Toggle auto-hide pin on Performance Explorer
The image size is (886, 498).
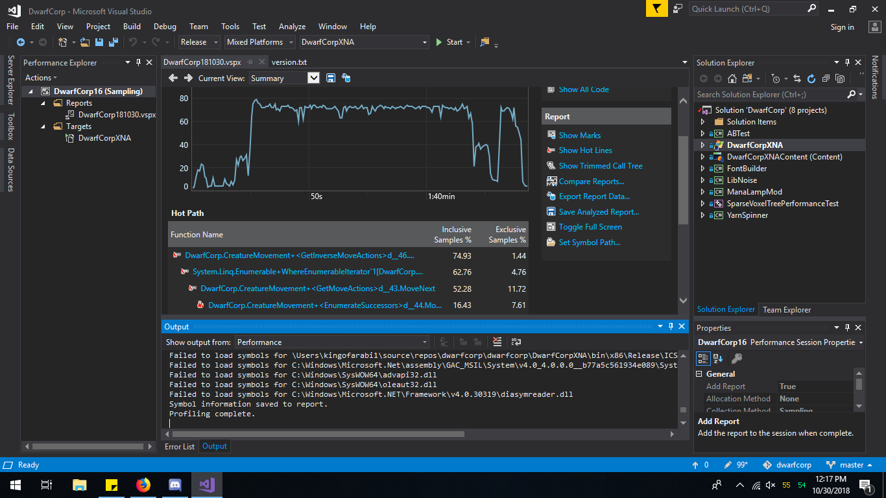138,62
